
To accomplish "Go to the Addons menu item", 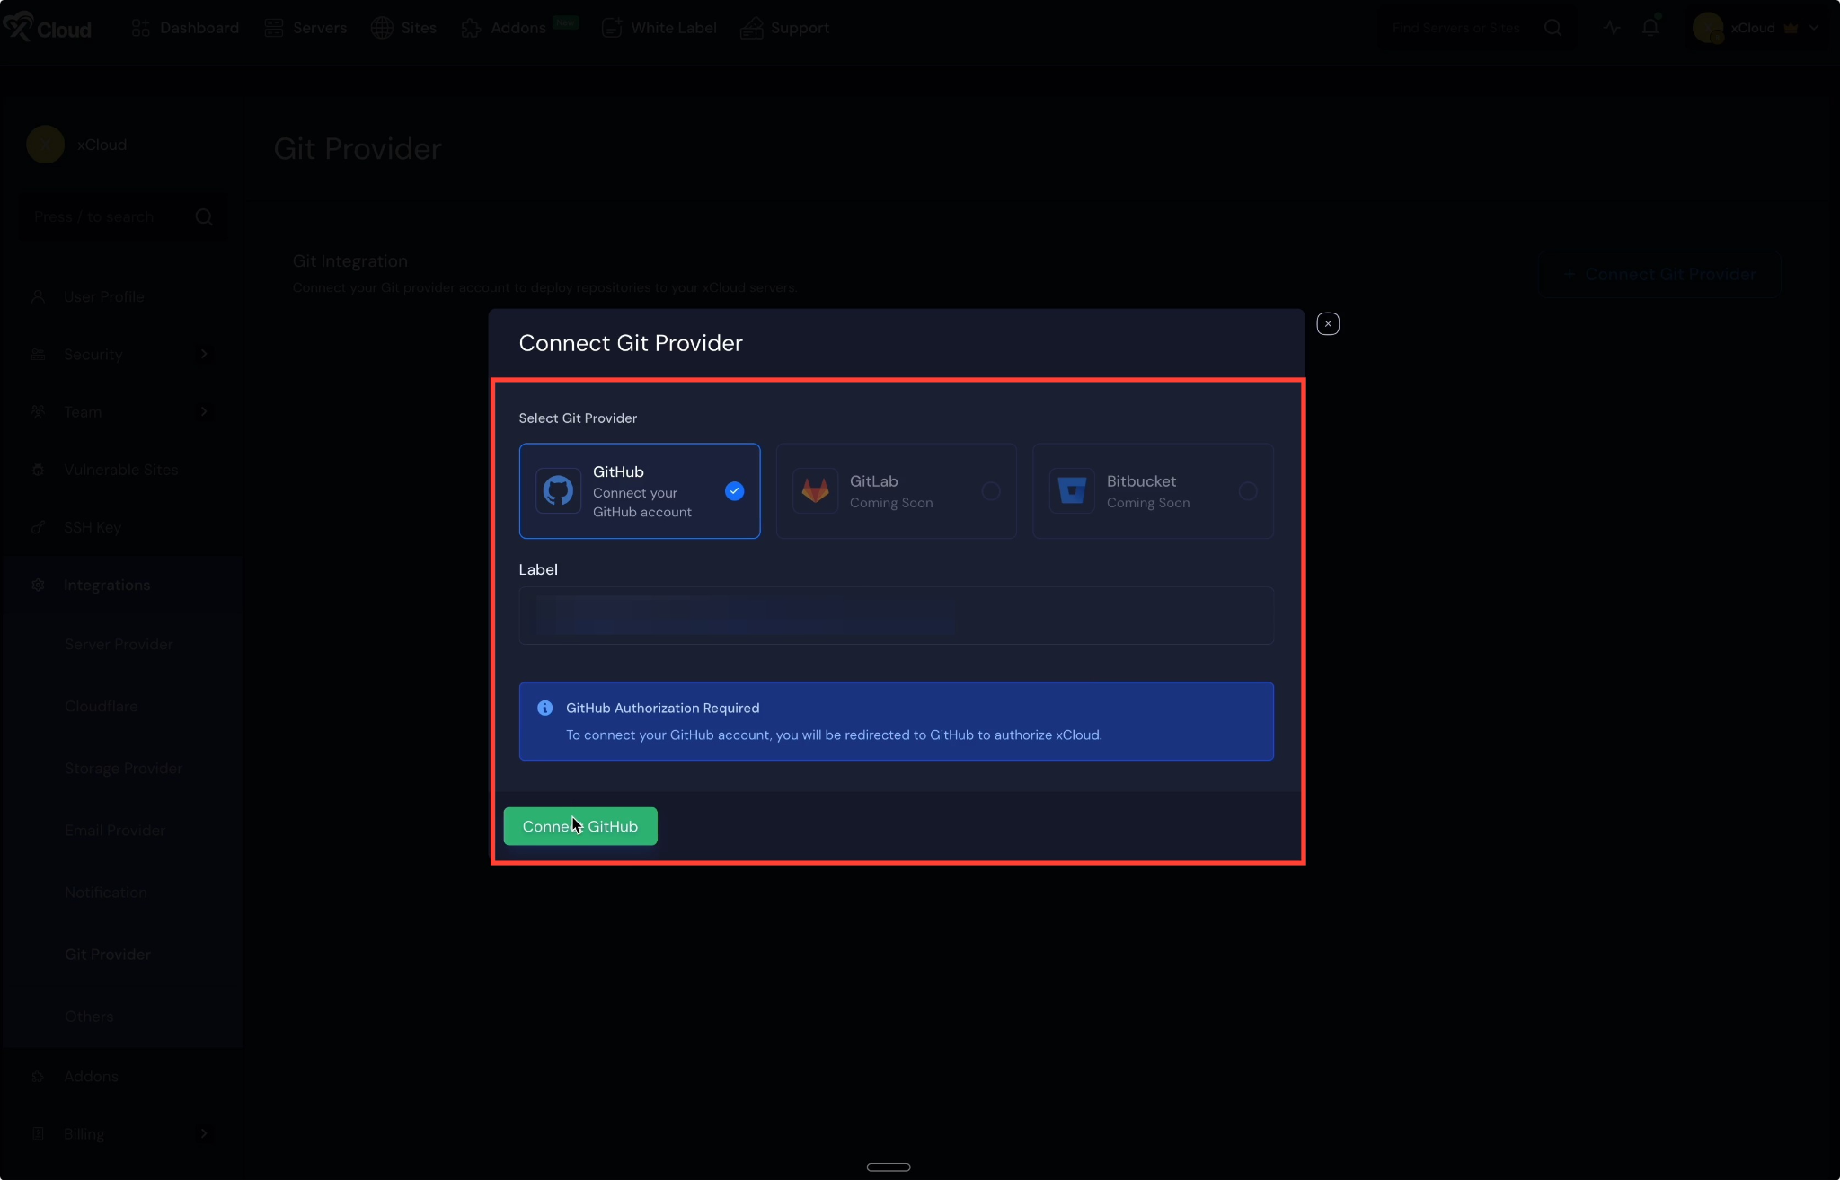I will [517, 28].
